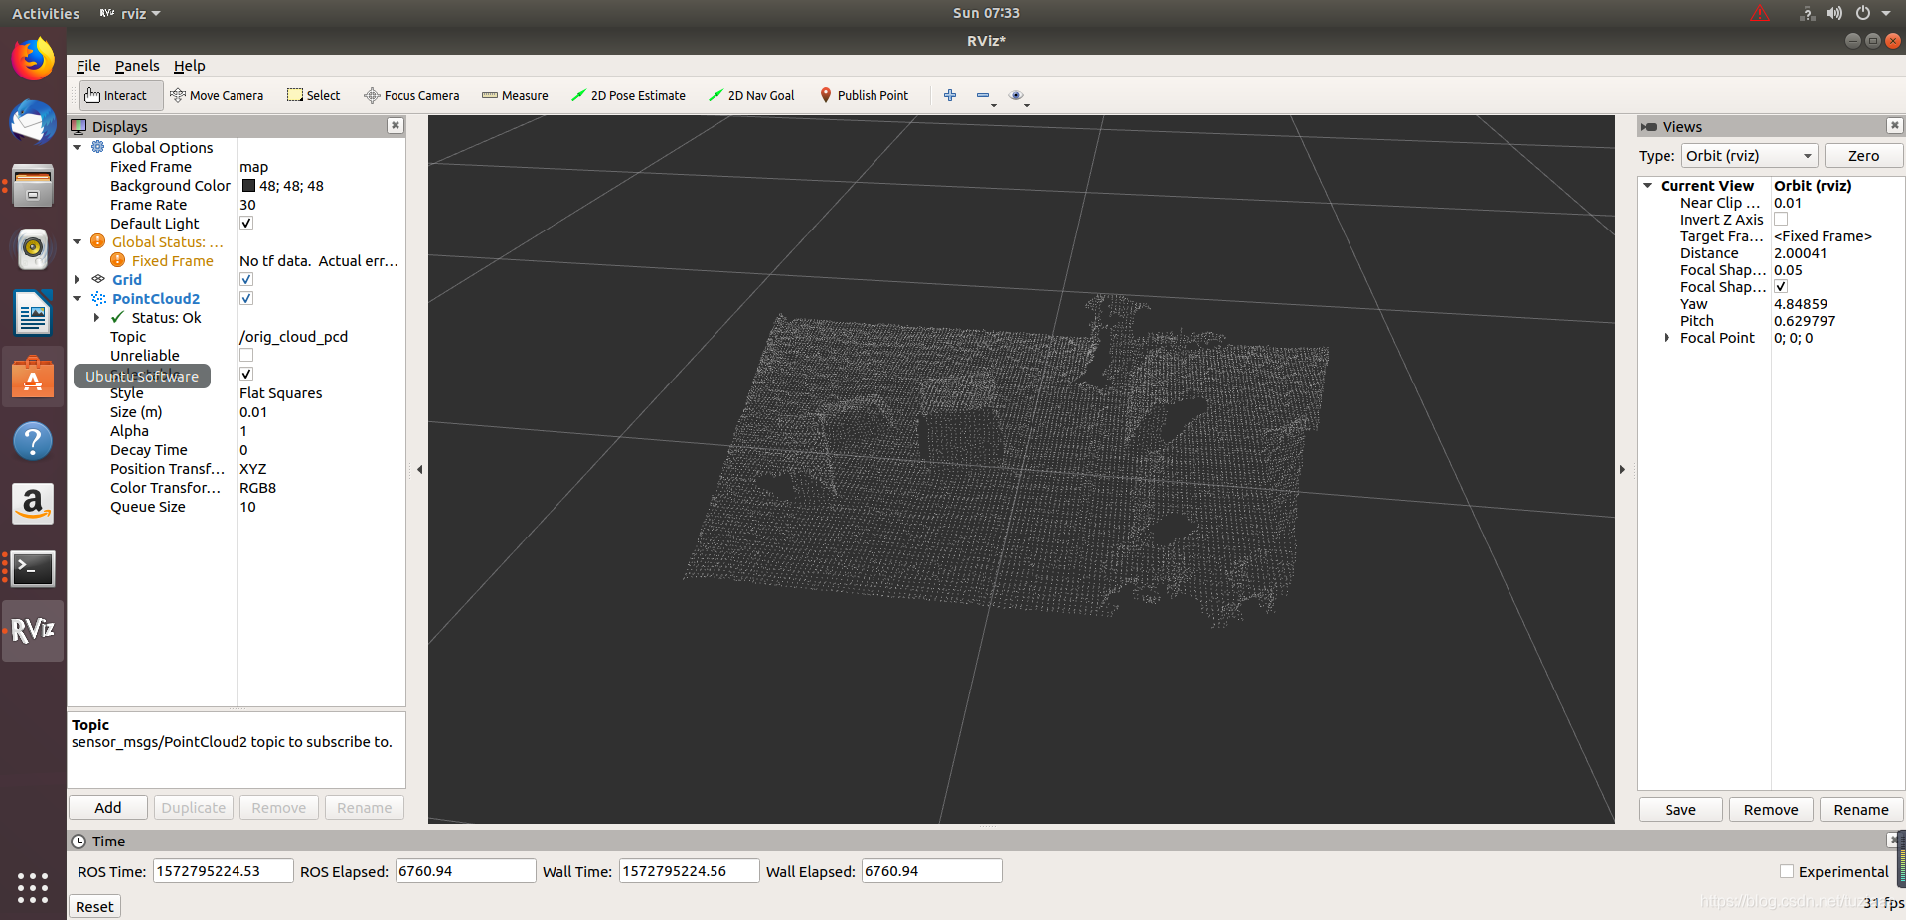Open the File menu
1906x920 pixels.
88,66
